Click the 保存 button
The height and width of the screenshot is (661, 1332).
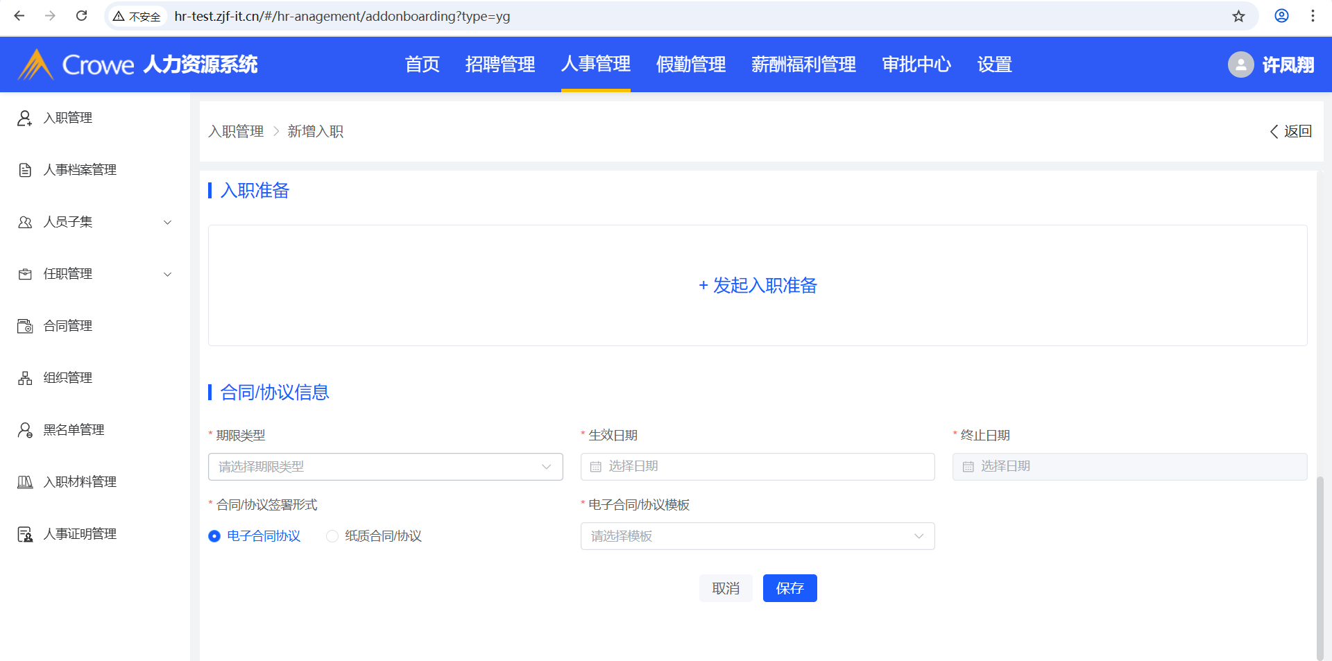pos(789,588)
